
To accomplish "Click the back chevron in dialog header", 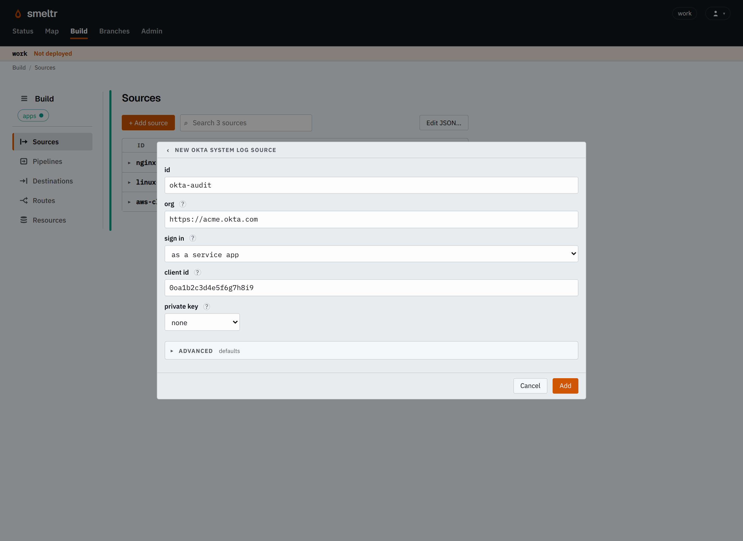I will [x=168, y=150].
